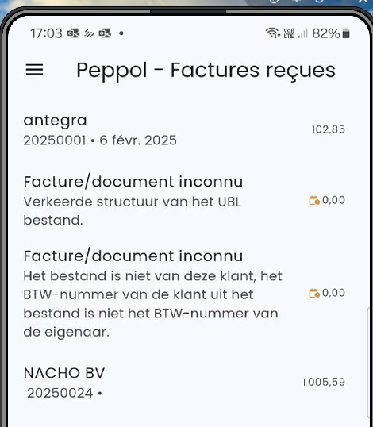Tap the battery icon in status bar
The width and height of the screenshot is (373, 427).
coord(346,33)
